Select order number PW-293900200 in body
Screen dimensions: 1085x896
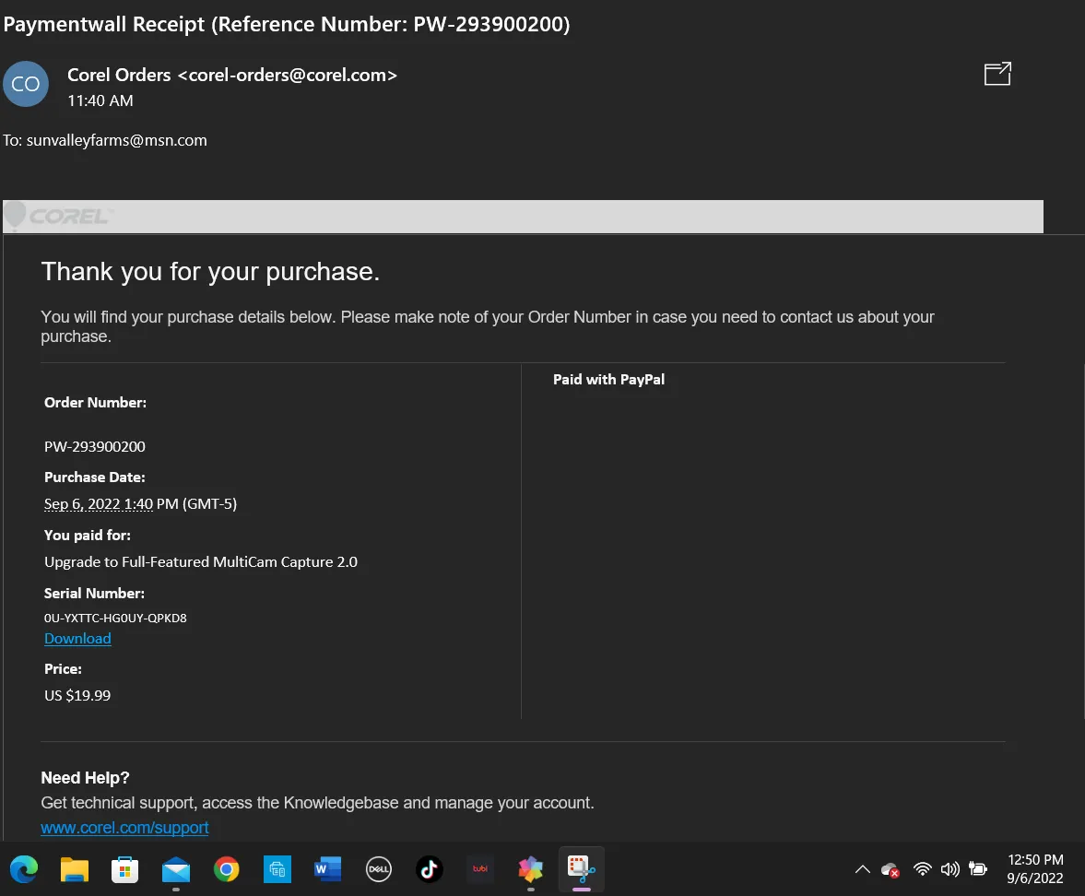[95, 446]
